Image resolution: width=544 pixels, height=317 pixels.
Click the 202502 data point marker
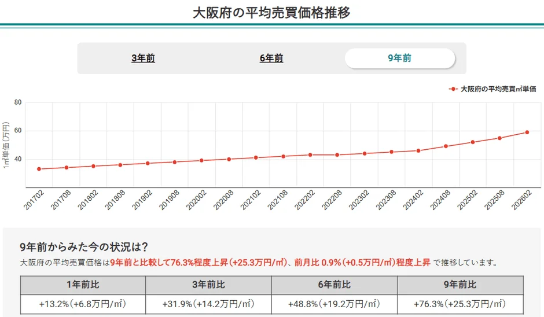tap(473, 142)
